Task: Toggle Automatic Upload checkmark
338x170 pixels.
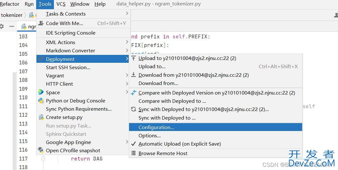Action: (134, 144)
